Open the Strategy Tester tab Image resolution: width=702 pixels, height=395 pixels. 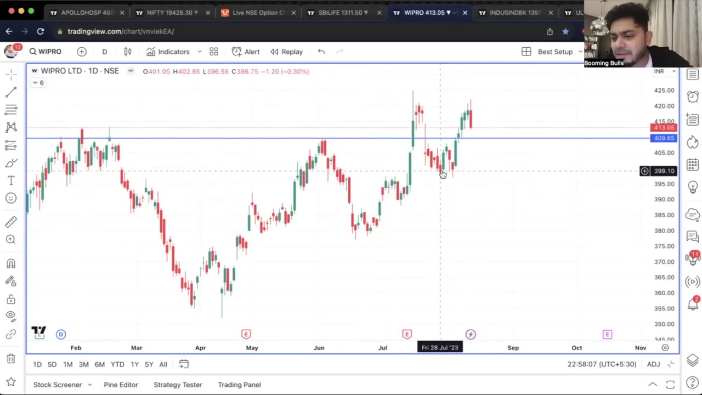click(178, 385)
